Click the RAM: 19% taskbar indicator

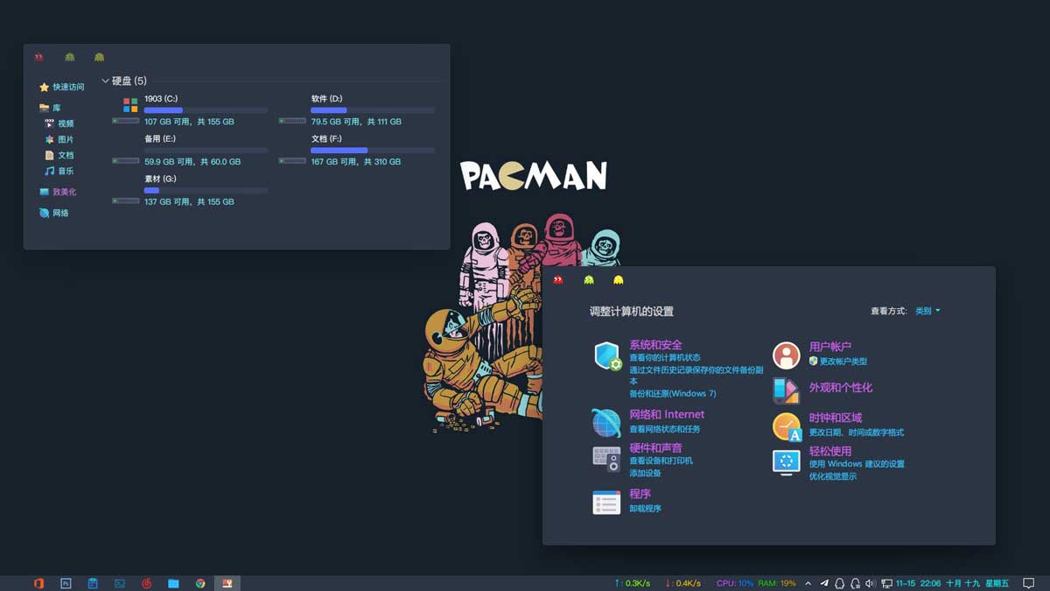(x=777, y=583)
